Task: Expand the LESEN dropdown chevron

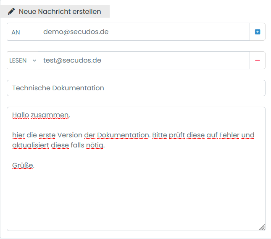Action: (x=34, y=60)
